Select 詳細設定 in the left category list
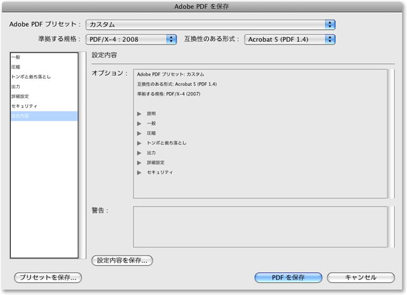The height and width of the screenshot is (295, 407). (x=20, y=97)
